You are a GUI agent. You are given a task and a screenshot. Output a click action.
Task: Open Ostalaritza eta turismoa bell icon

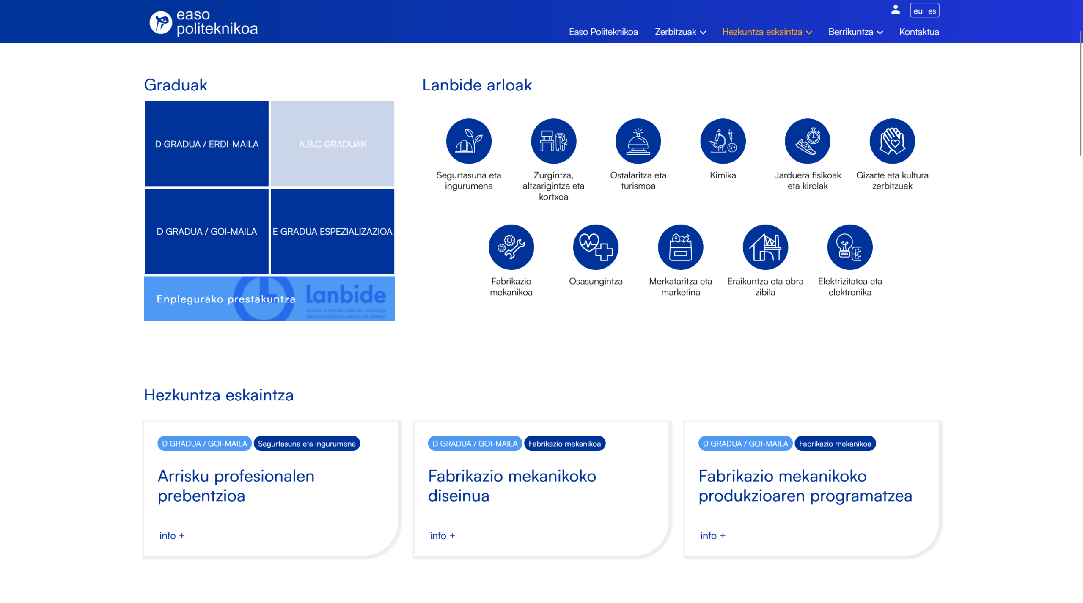[638, 141]
